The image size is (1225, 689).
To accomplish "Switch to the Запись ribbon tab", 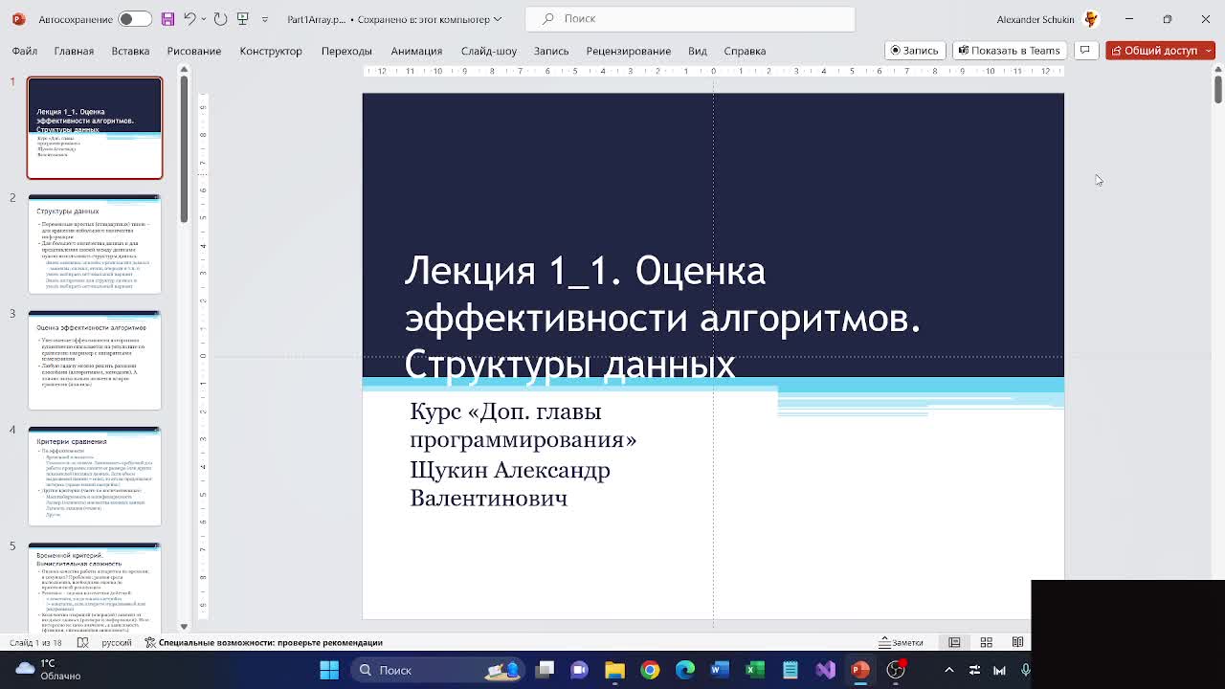I will click(551, 51).
